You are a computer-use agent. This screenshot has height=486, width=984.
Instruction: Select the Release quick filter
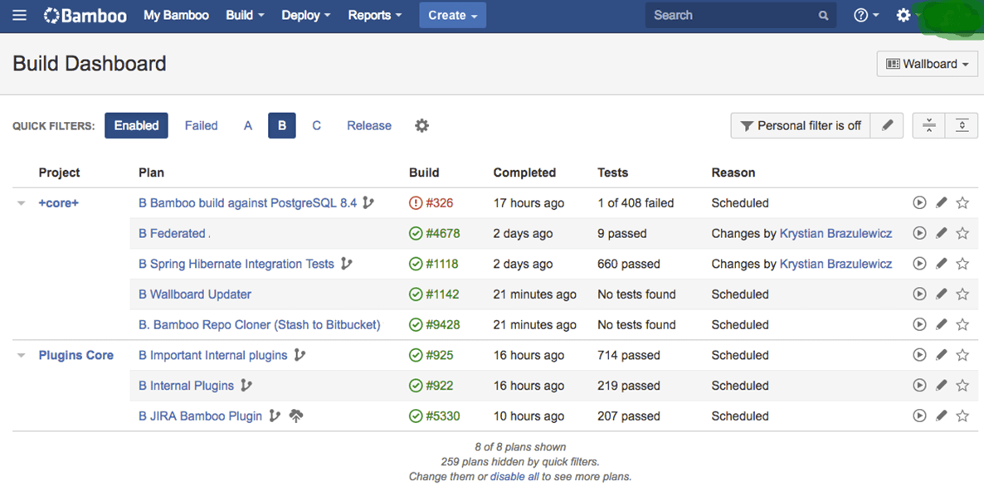click(369, 125)
